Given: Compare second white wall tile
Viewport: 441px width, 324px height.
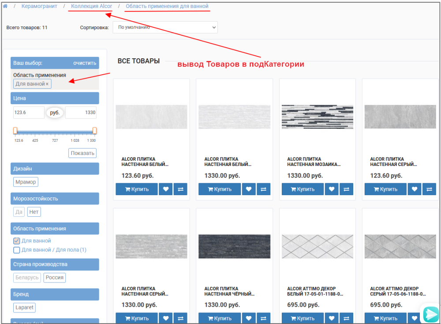Looking at the screenshot, I should click(263, 189).
